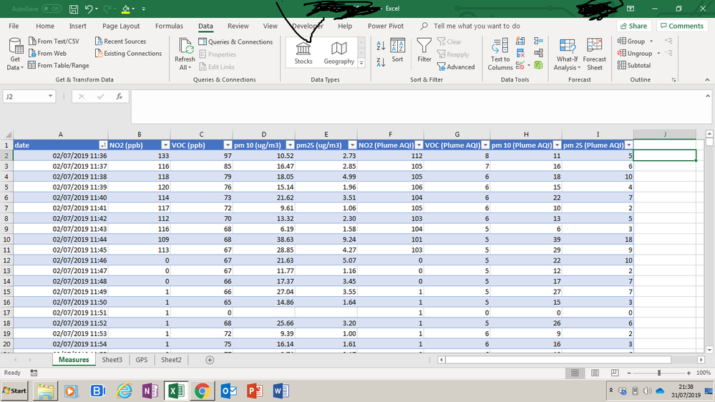Select cell with value 38.63
Screen dimensions: 715x402
coord(264,240)
